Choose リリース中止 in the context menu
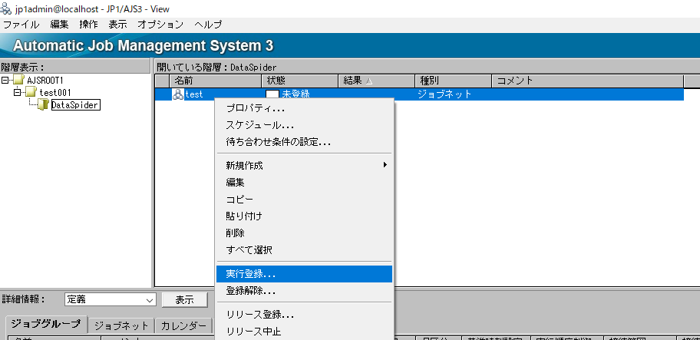This screenshot has width=700, height=340. 305,332
